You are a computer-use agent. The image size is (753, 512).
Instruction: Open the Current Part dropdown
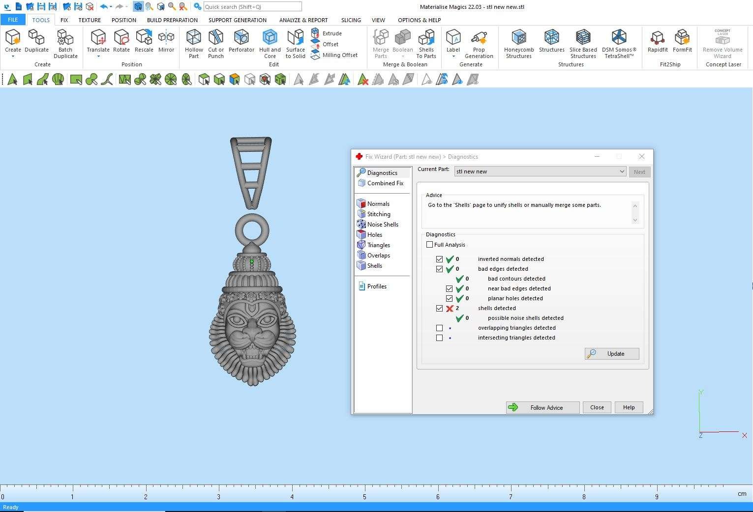[622, 171]
